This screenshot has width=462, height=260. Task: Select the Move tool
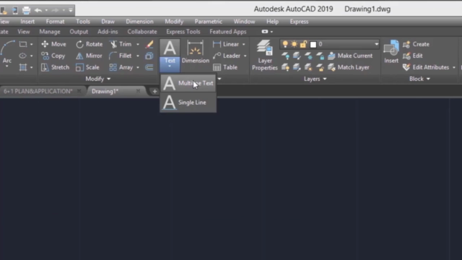pyautogui.click(x=53, y=44)
